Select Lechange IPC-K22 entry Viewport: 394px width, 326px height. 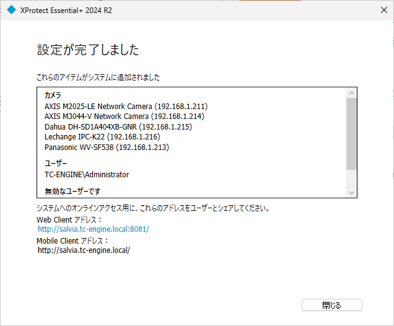tap(102, 137)
